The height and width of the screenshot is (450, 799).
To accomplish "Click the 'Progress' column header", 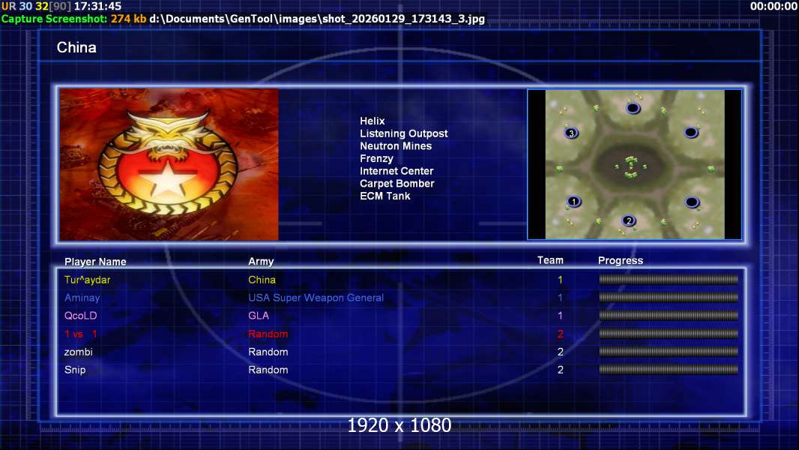I will 621,261.
